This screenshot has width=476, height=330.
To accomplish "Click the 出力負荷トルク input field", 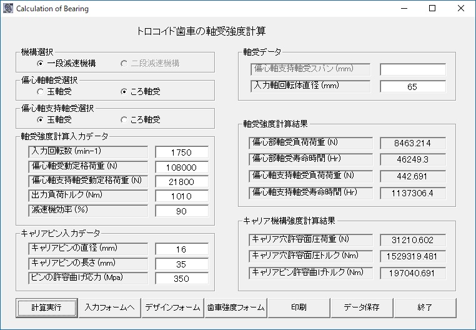I will [181, 196].
